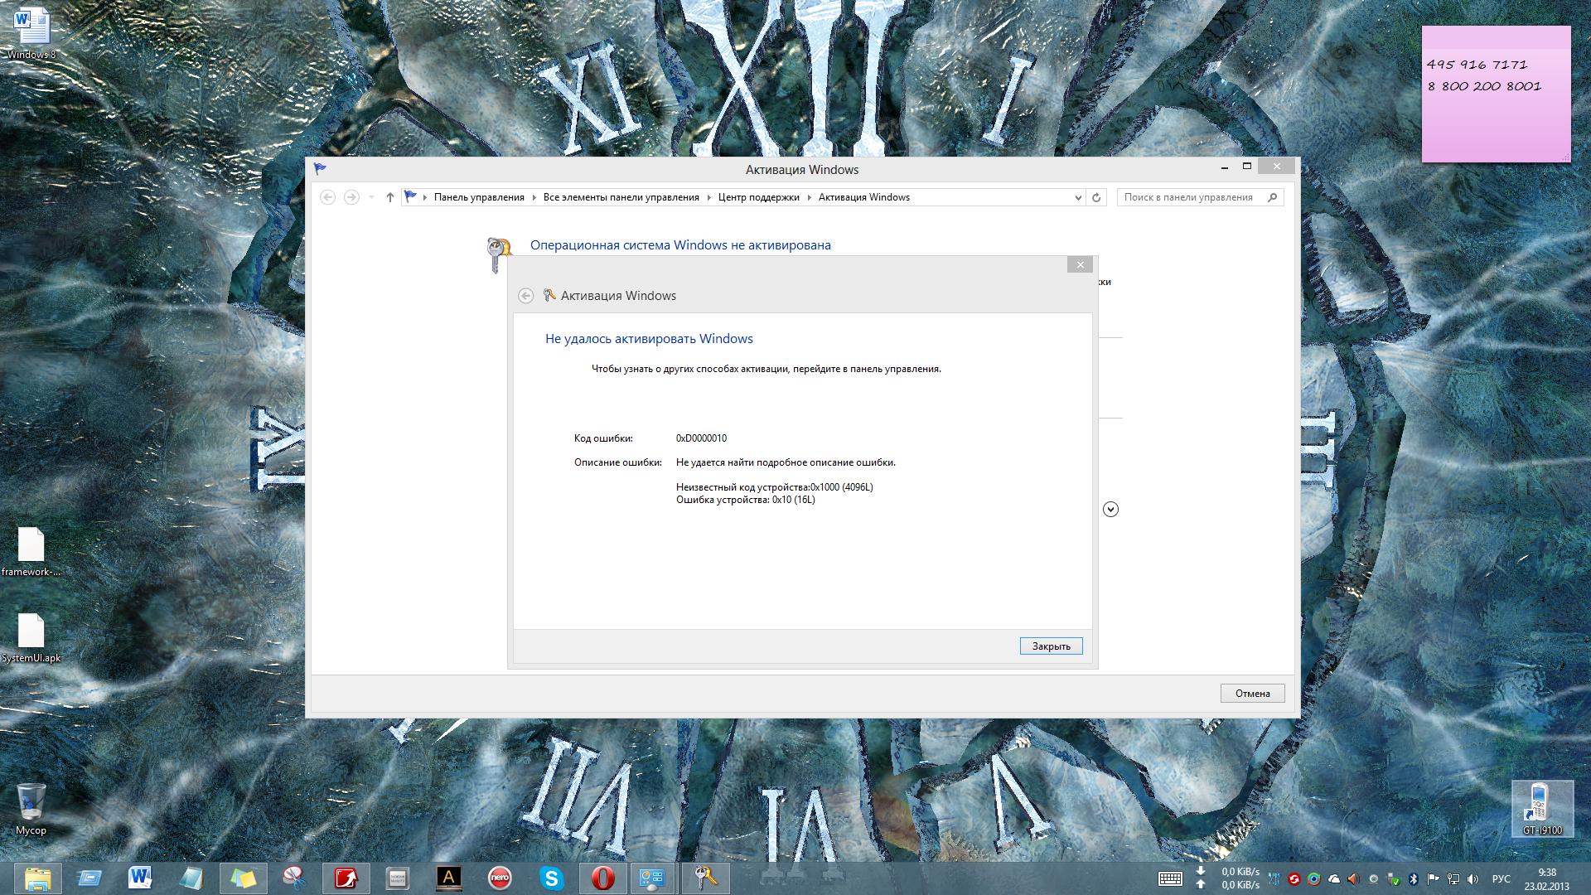
Task: Launch Nero from the taskbar
Action: coord(500,878)
